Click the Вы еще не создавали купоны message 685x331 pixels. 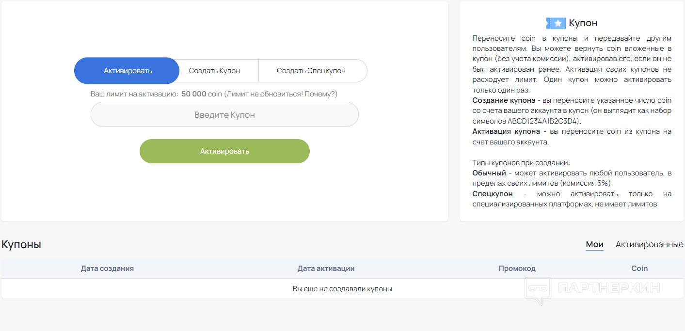pyautogui.click(x=342, y=289)
